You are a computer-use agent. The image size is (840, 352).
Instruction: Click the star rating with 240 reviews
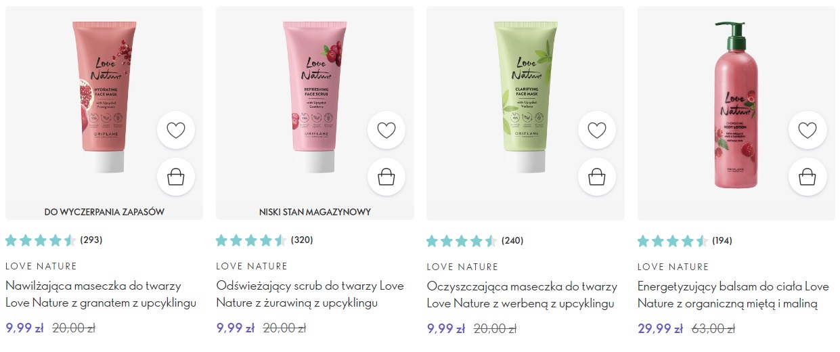tap(475, 240)
